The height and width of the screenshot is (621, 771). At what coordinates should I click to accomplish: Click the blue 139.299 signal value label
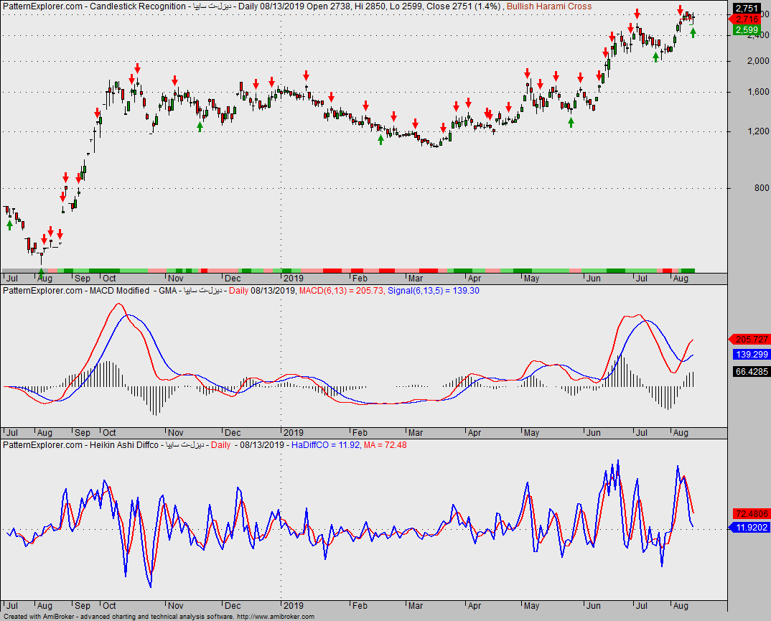pyautogui.click(x=752, y=354)
